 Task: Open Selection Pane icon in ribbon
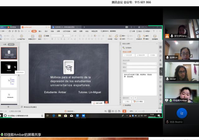tap(155, 36)
